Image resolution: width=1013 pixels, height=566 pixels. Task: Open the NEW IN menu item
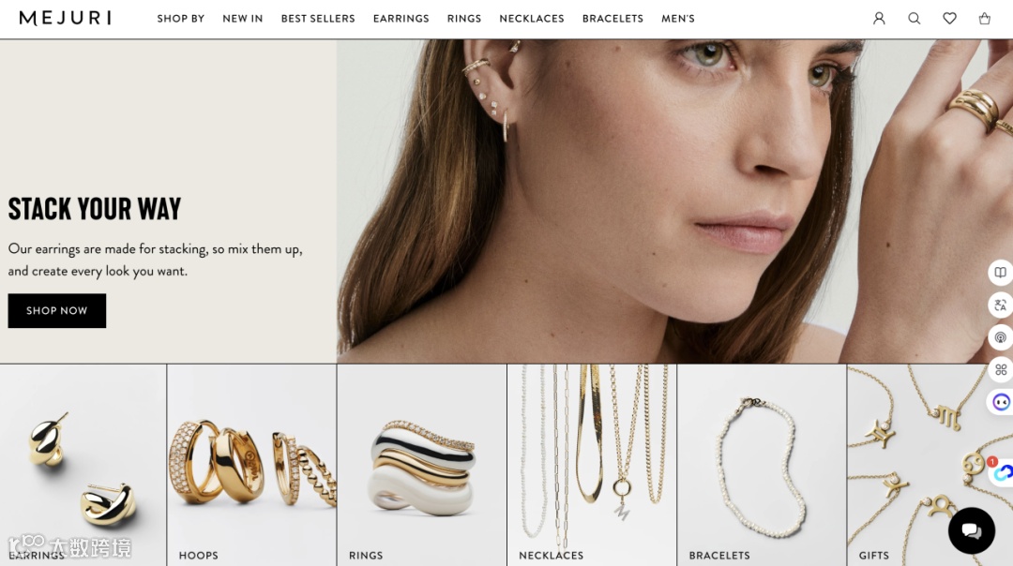click(x=242, y=19)
